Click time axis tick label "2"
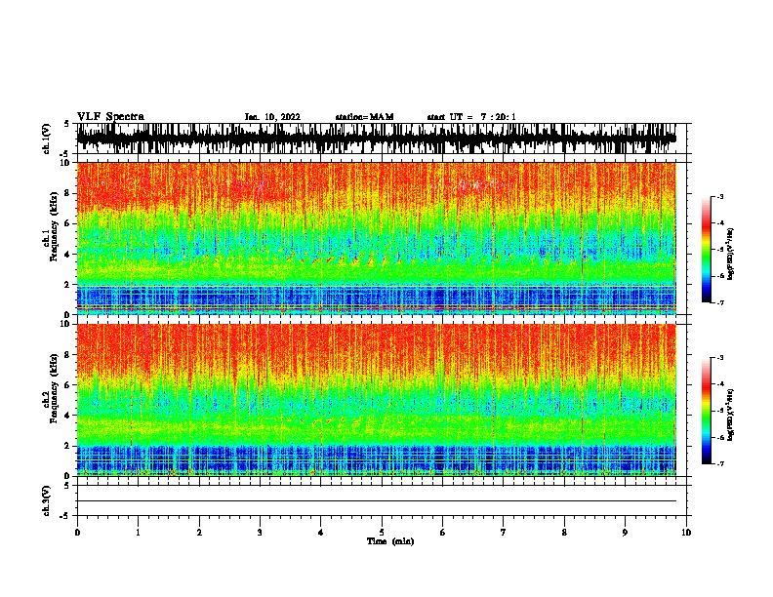This screenshot has width=773, height=597. tap(199, 532)
